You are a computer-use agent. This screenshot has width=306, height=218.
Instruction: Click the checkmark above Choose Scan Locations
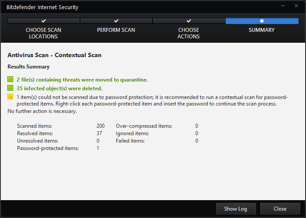coord(44,20)
